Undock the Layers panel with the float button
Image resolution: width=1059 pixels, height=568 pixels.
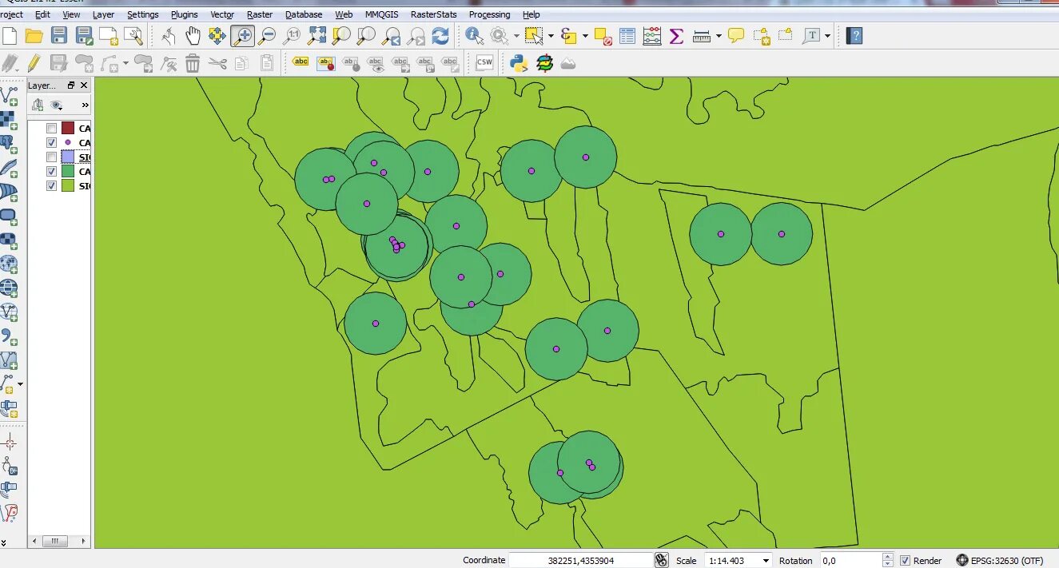tap(70, 85)
